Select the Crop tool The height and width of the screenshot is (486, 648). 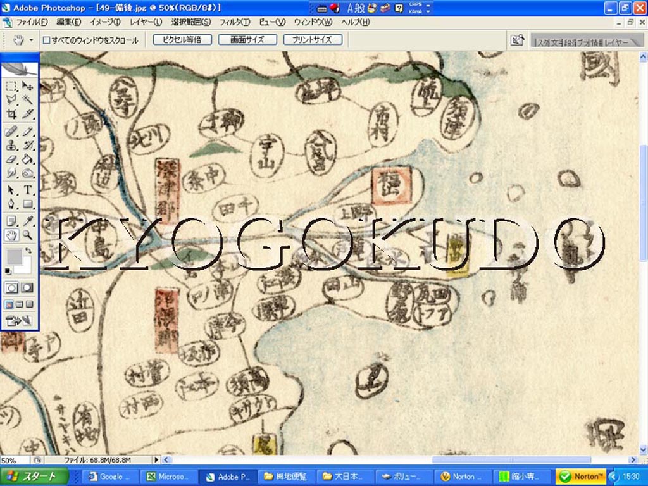(x=11, y=114)
